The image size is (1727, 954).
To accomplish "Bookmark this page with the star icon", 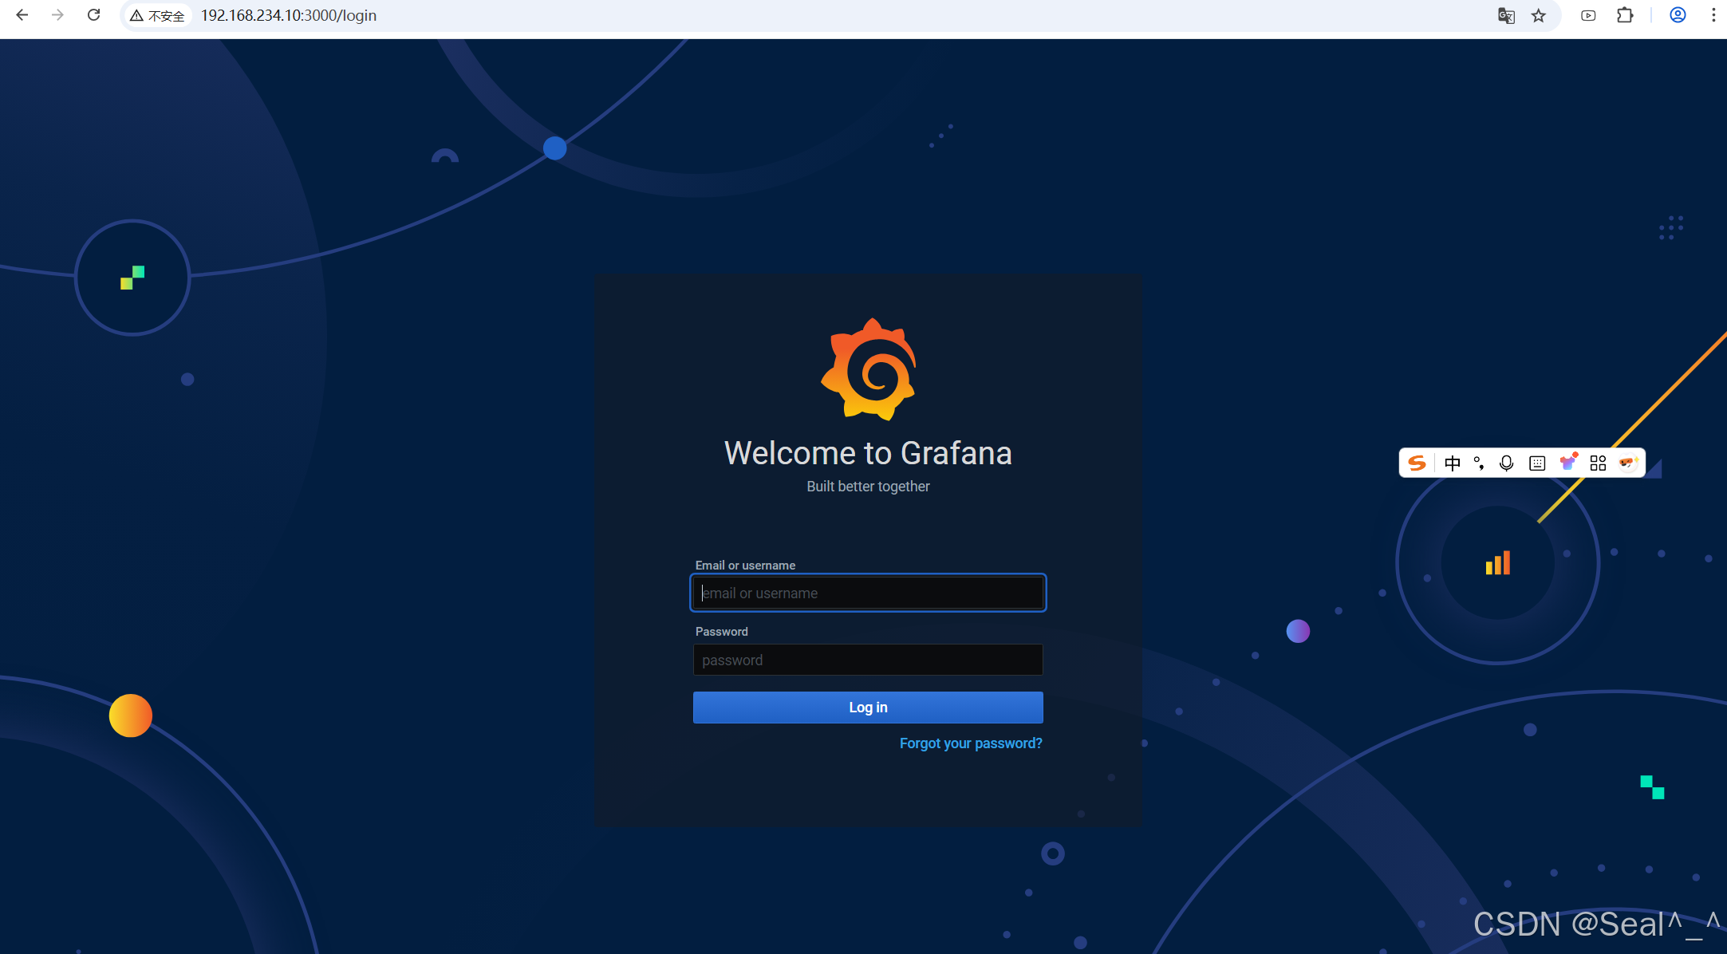I will [1539, 16].
